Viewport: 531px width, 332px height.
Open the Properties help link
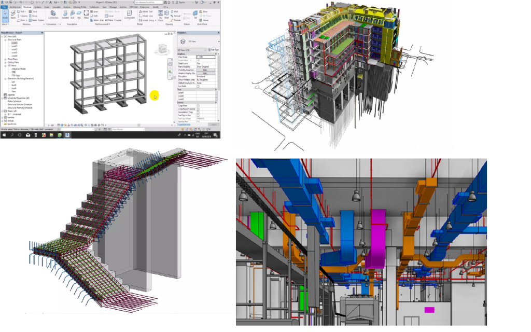[x=184, y=125]
